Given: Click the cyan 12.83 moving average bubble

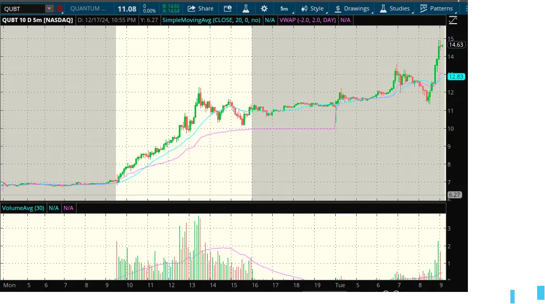Looking at the screenshot, I should (456, 77).
